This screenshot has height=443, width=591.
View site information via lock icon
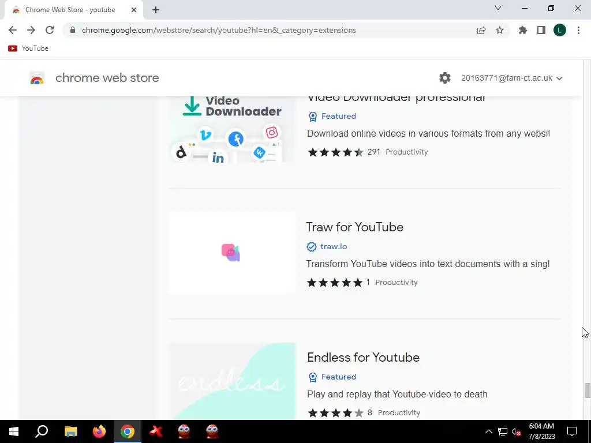73,30
